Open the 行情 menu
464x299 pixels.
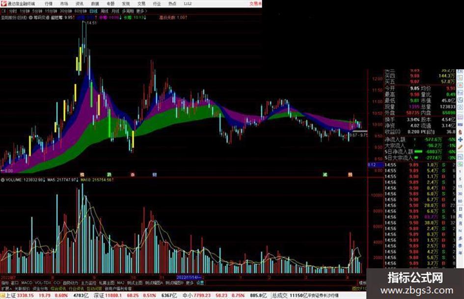point(49,3)
